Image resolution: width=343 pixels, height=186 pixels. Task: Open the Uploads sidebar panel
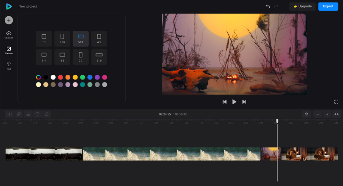pyautogui.click(x=9, y=35)
